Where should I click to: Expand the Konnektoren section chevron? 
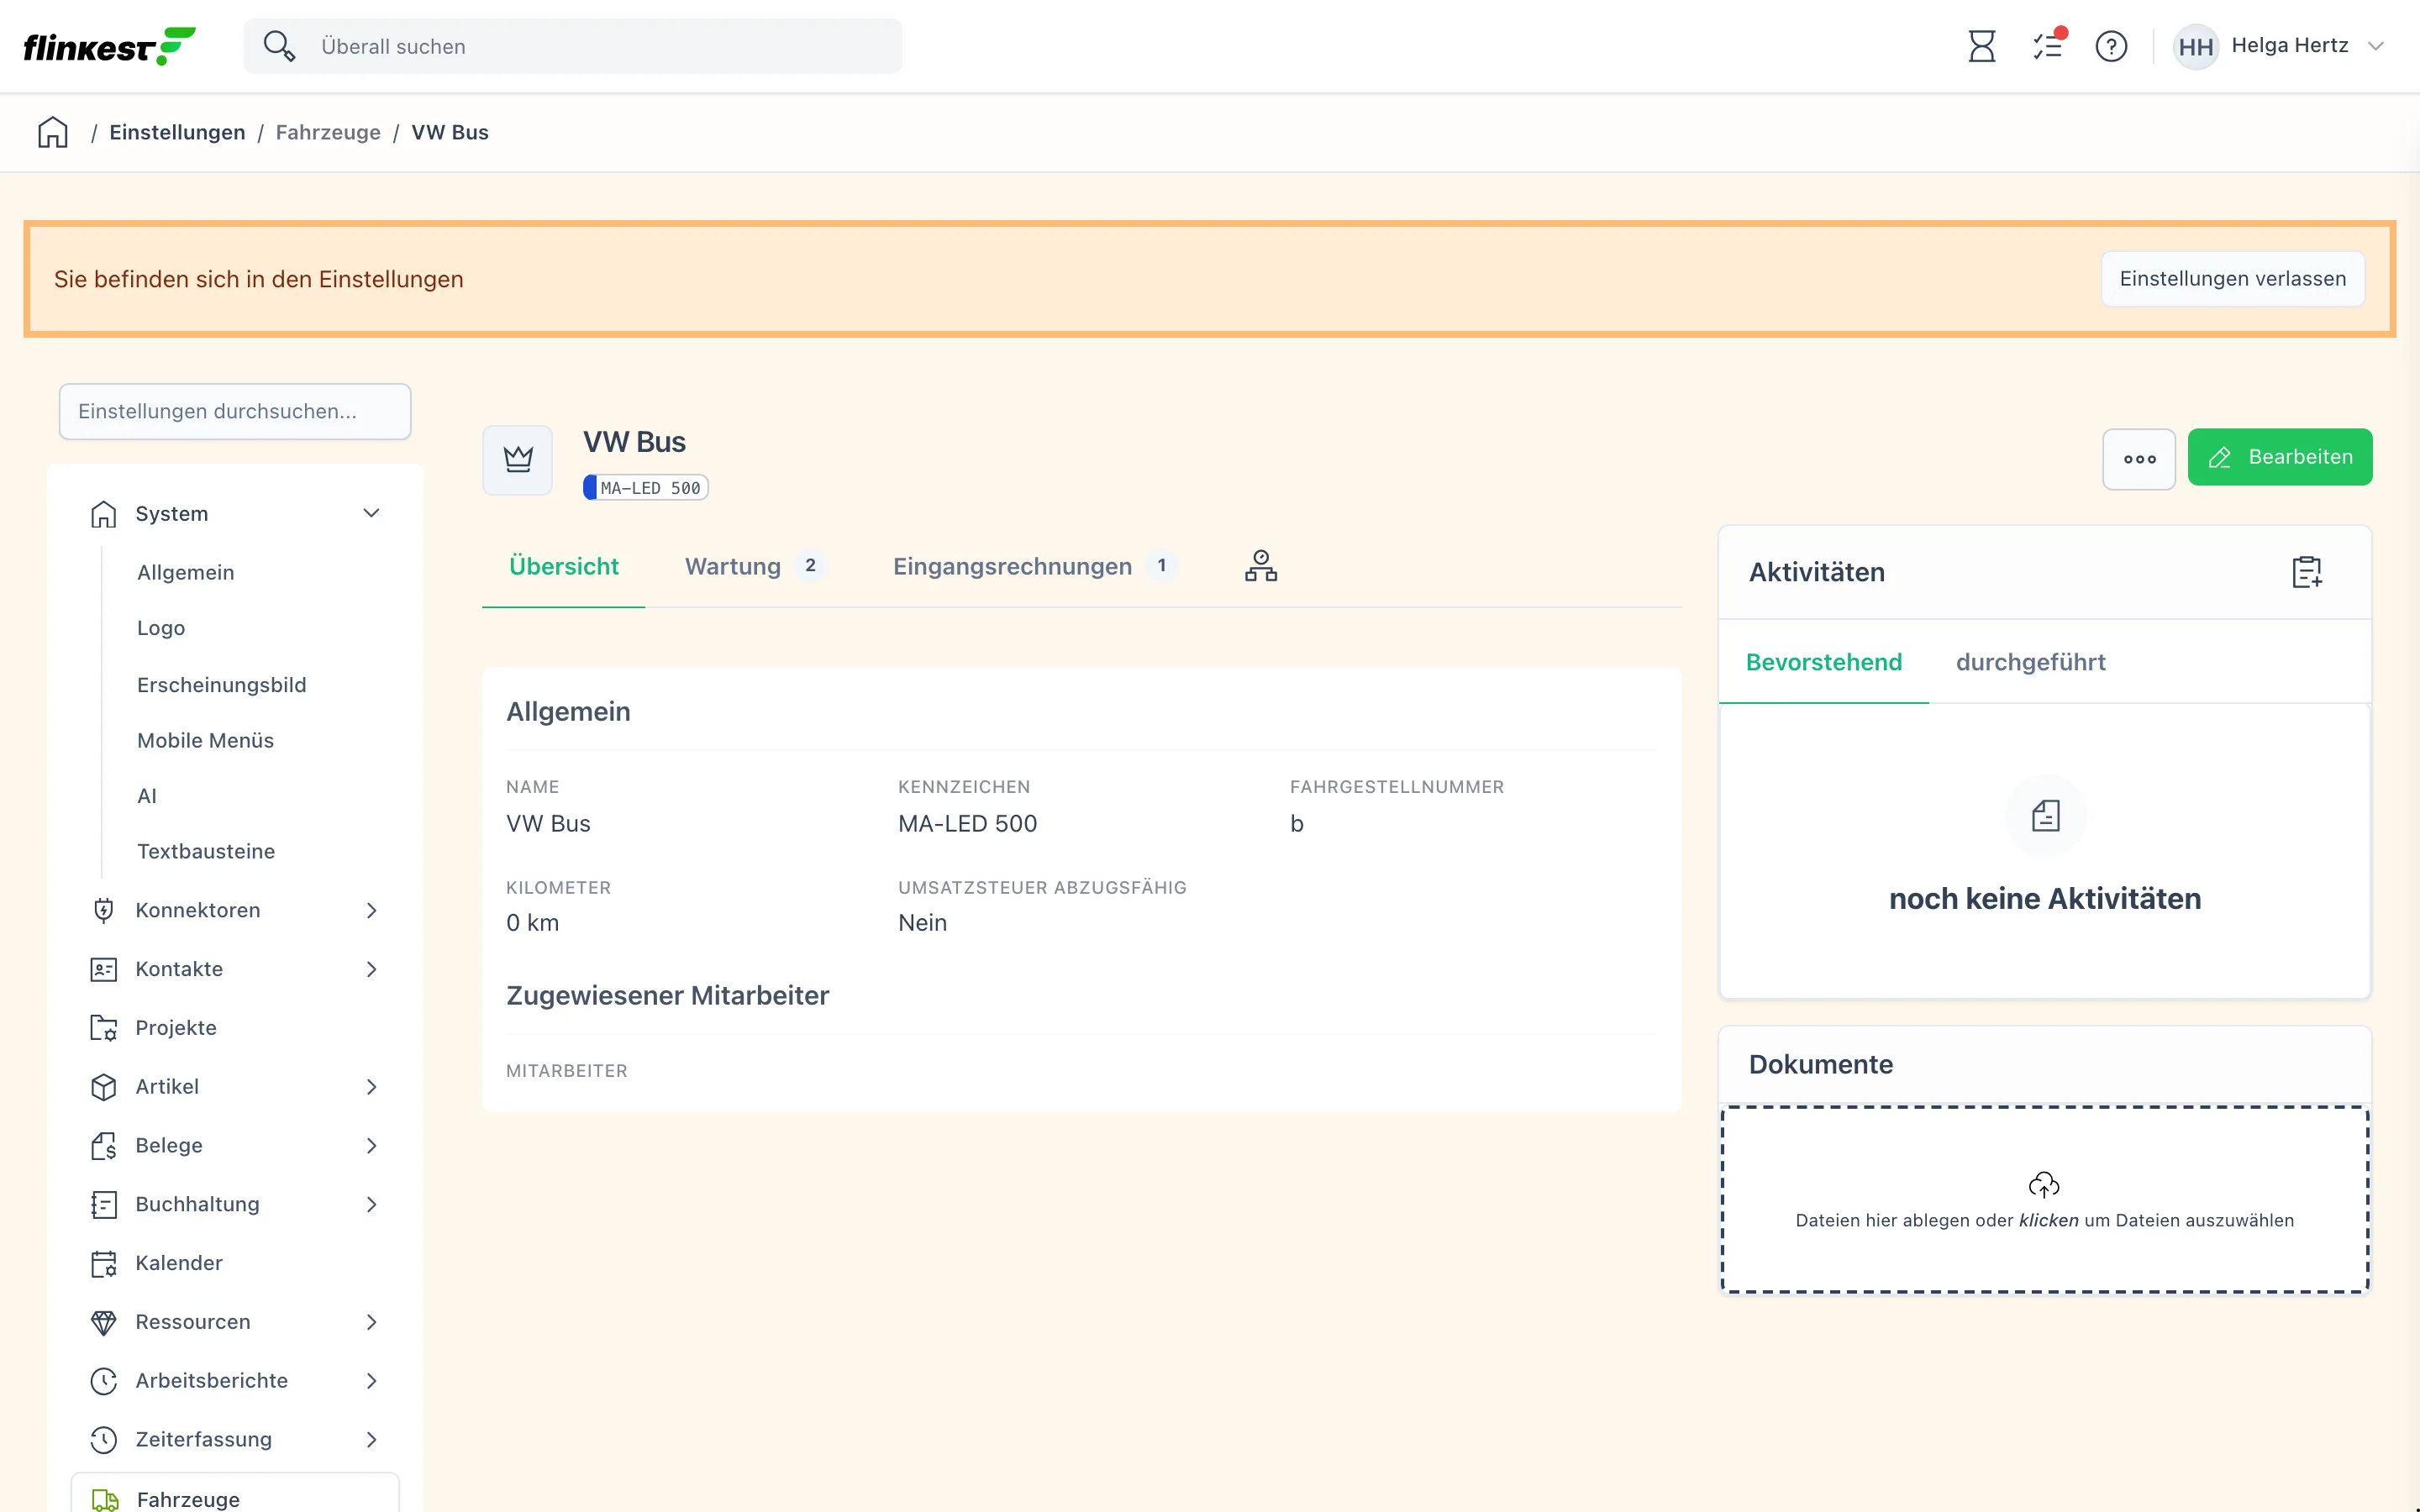tap(371, 910)
